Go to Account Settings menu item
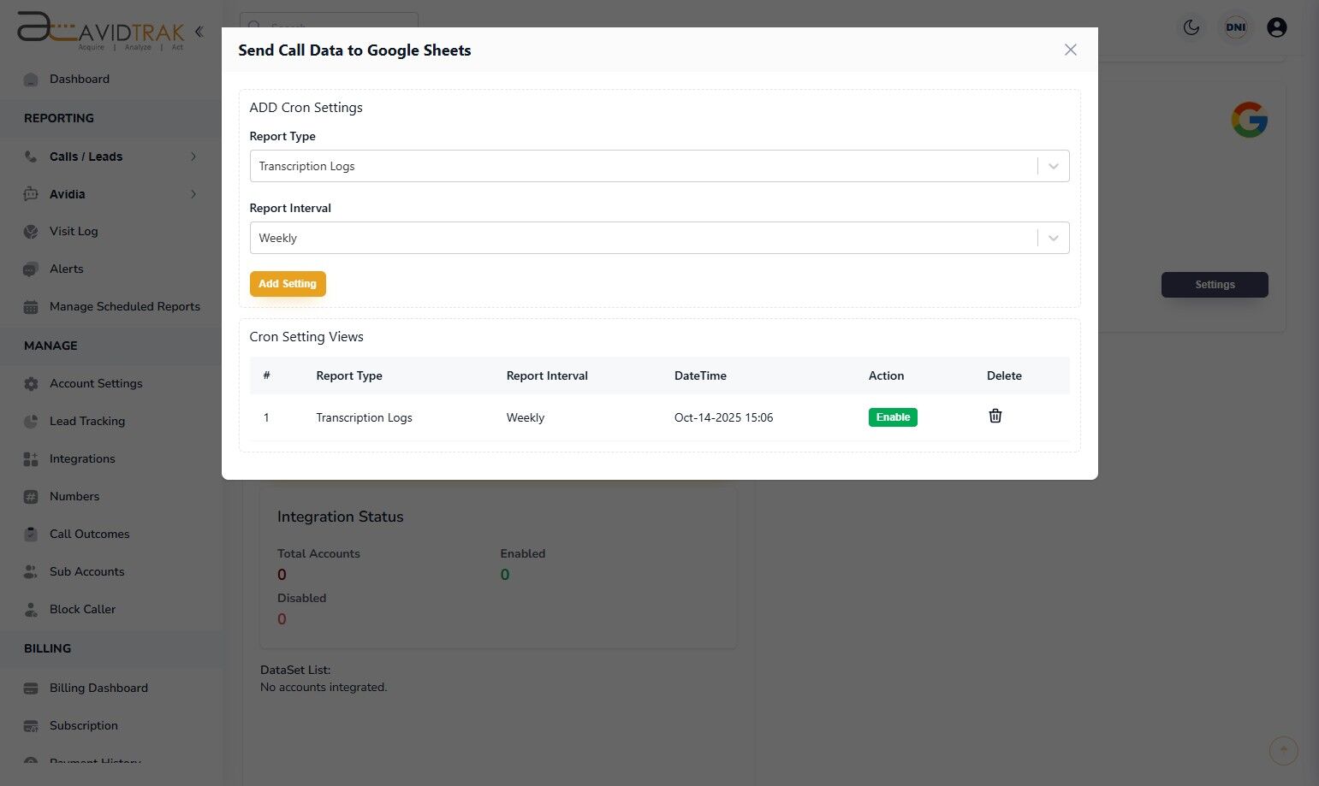Image resolution: width=1319 pixels, height=786 pixels. (96, 383)
